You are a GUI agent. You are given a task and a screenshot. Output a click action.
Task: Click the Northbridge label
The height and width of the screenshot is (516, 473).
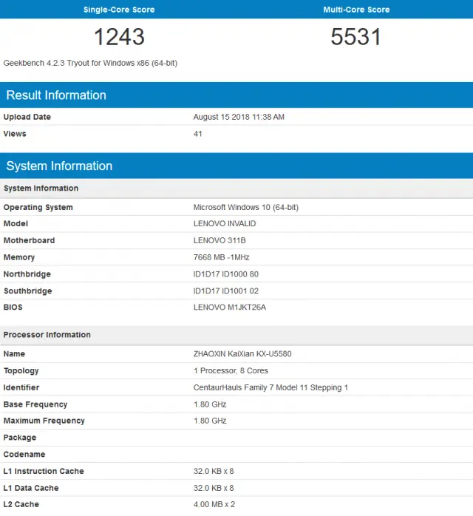[27, 274]
